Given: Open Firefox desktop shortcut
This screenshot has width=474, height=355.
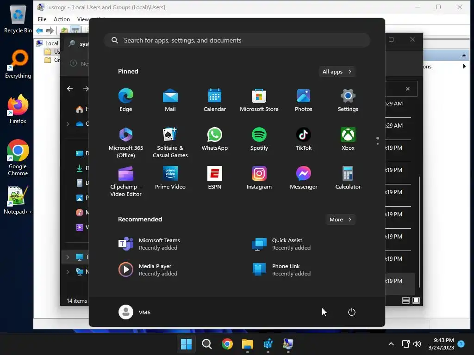Looking at the screenshot, I should point(18,109).
